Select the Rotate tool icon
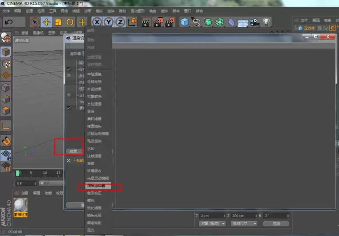The height and width of the screenshot is (236, 339). pyautogui.click(x=70, y=22)
